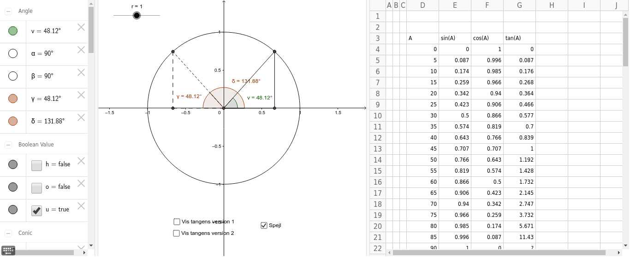Toggle visibility circle for α = 90°

tap(13, 54)
